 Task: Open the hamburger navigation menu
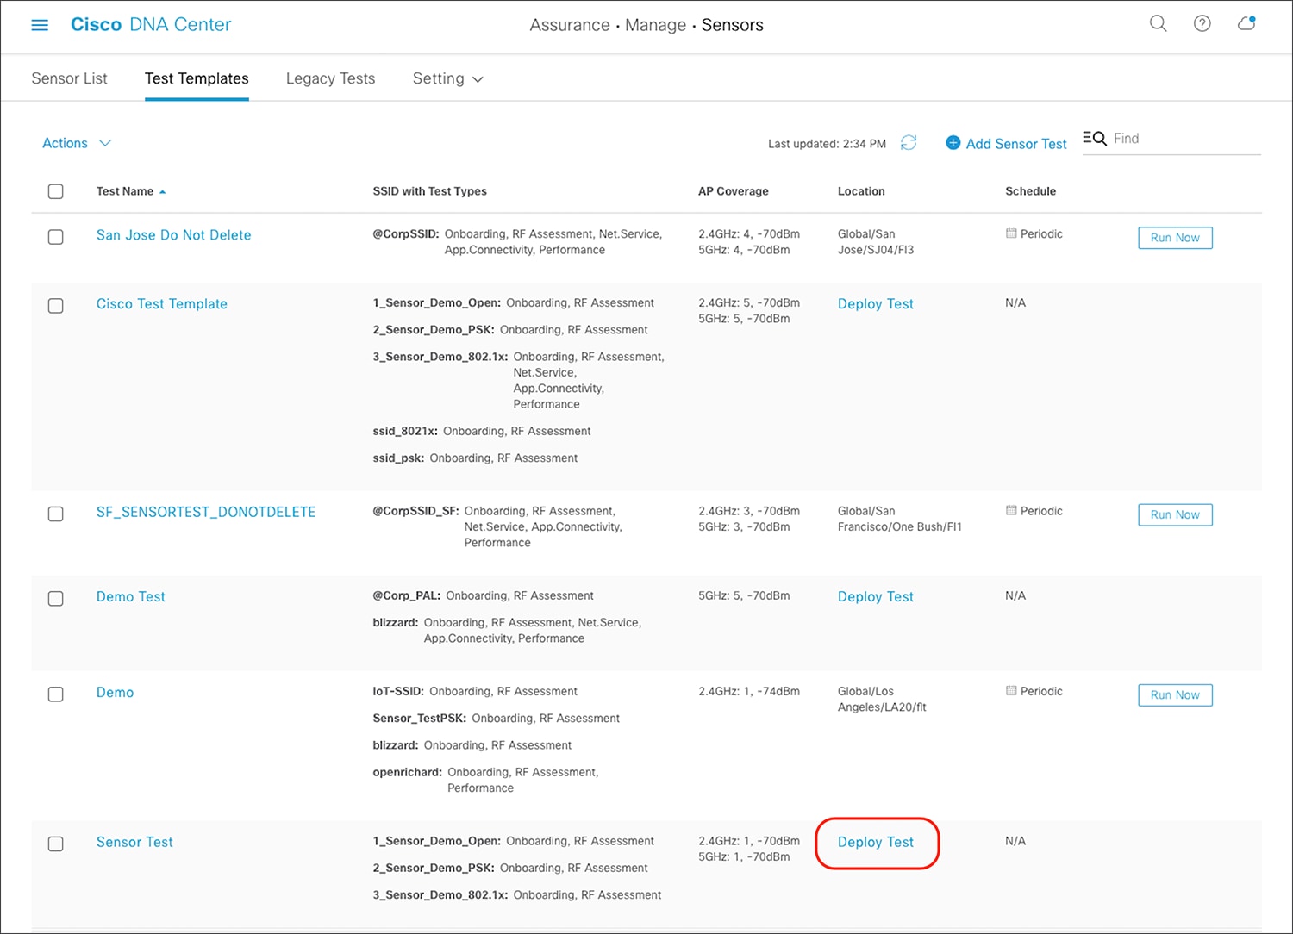(40, 25)
